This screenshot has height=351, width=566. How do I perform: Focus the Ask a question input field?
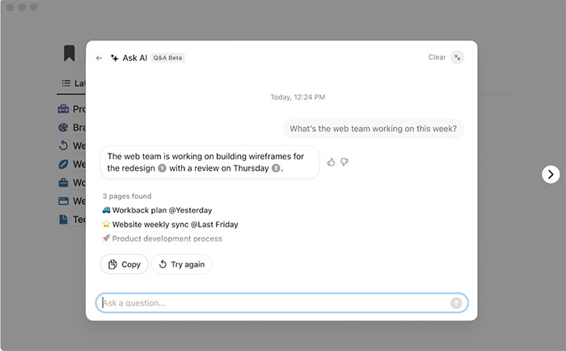pos(275,303)
